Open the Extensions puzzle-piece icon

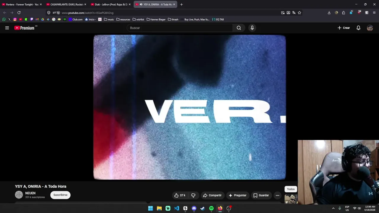pyautogui.click(x=343, y=13)
